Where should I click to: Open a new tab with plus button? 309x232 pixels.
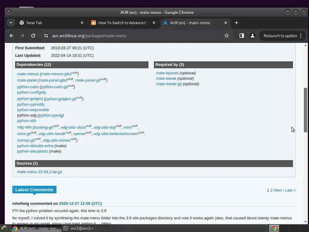237,23
